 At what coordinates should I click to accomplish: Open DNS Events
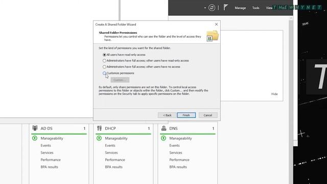coord(175,145)
